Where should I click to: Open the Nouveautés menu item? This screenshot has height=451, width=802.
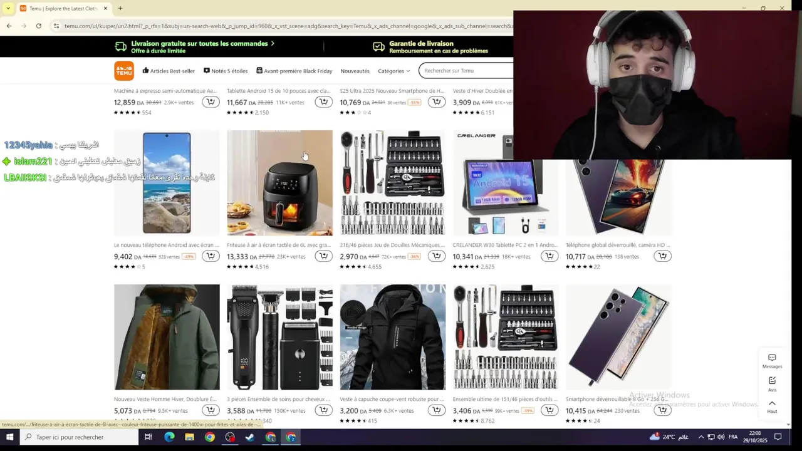(x=355, y=71)
